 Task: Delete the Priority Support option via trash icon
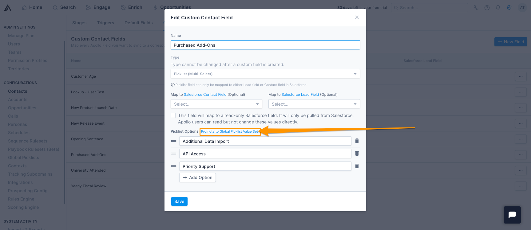click(357, 166)
